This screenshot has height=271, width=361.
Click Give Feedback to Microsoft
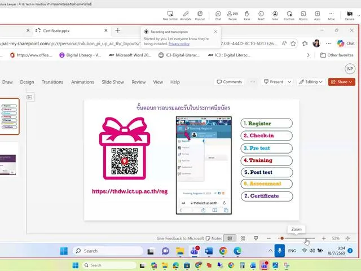click(x=180, y=238)
